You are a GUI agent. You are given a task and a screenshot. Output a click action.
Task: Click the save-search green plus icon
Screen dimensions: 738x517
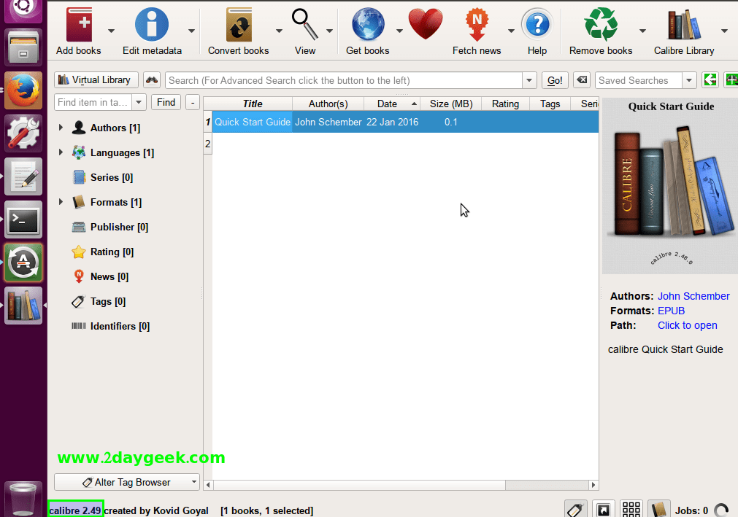(731, 80)
